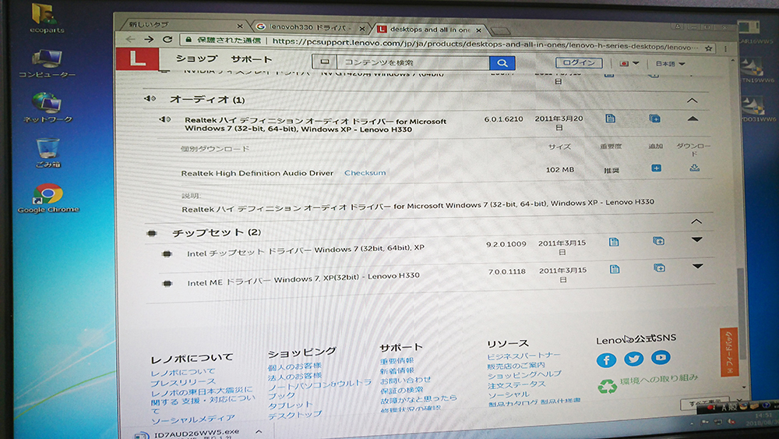Click the blue search magnifier button
Viewport: 779px width, 439px height.
(x=502, y=62)
